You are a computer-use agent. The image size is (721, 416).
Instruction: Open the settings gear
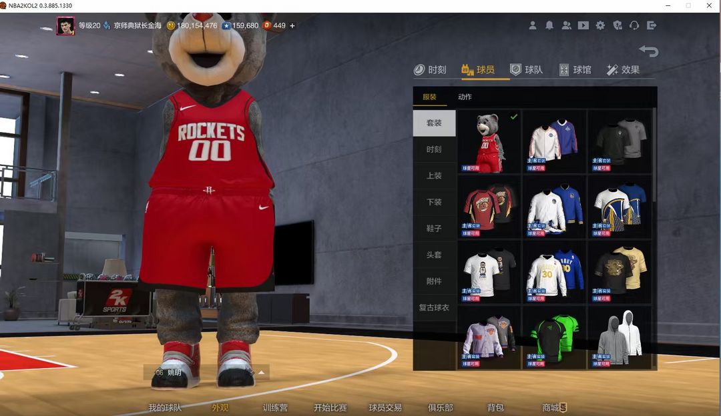[601, 26]
